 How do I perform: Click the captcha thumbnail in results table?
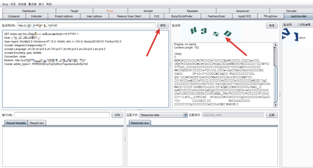[290, 38]
